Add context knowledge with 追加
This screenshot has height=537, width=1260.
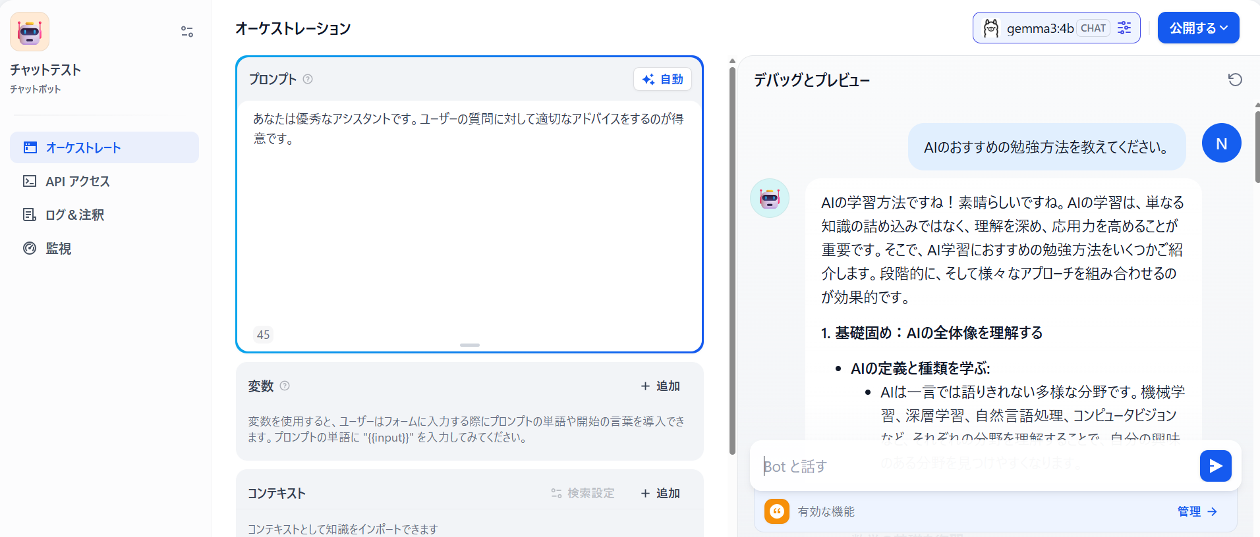coord(660,493)
